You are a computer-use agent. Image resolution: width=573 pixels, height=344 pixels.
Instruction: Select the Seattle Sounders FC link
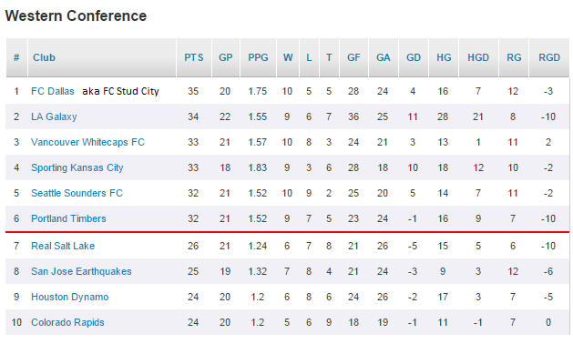pos(77,193)
